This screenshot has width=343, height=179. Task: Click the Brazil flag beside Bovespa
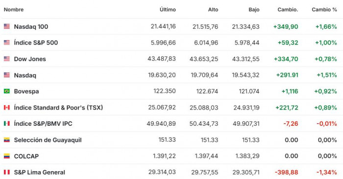7,91
